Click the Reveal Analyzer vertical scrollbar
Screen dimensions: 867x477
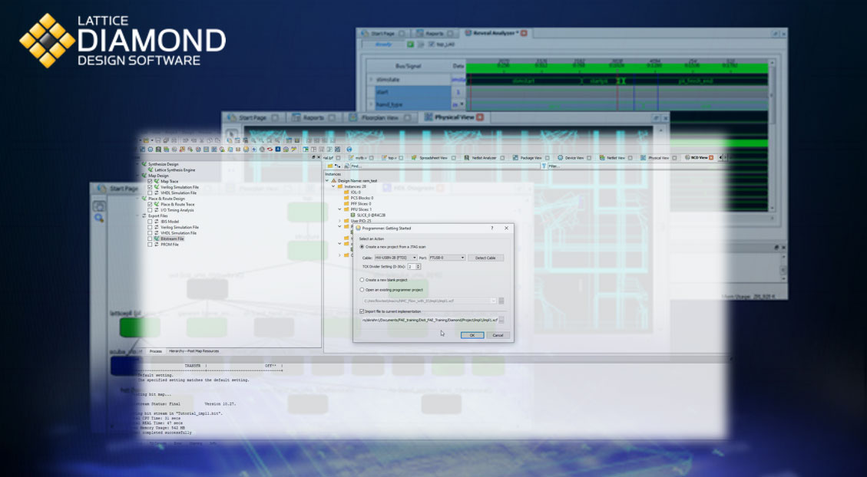(773, 134)
